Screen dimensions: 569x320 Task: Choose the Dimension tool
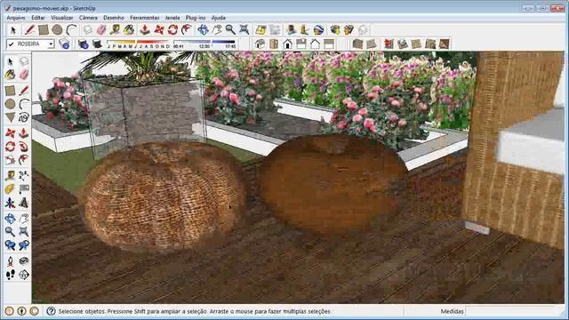tap(24, 176)
